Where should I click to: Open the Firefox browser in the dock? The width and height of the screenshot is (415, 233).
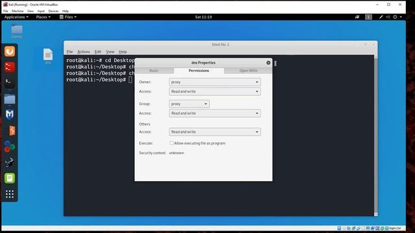(x=10, y=51)
